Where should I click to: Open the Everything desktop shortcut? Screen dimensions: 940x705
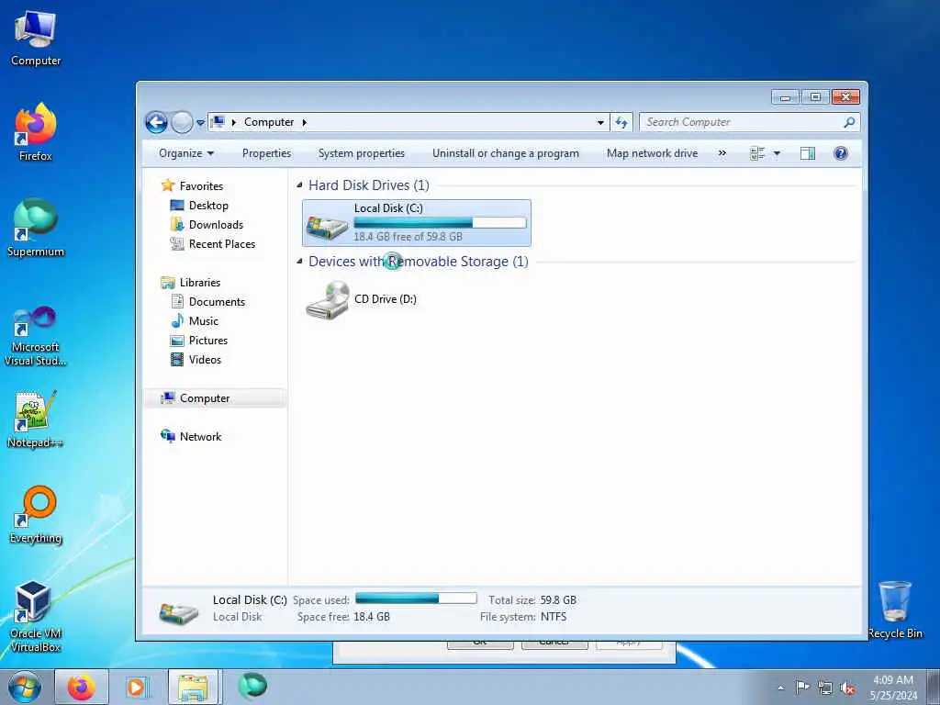pos(36,514)
